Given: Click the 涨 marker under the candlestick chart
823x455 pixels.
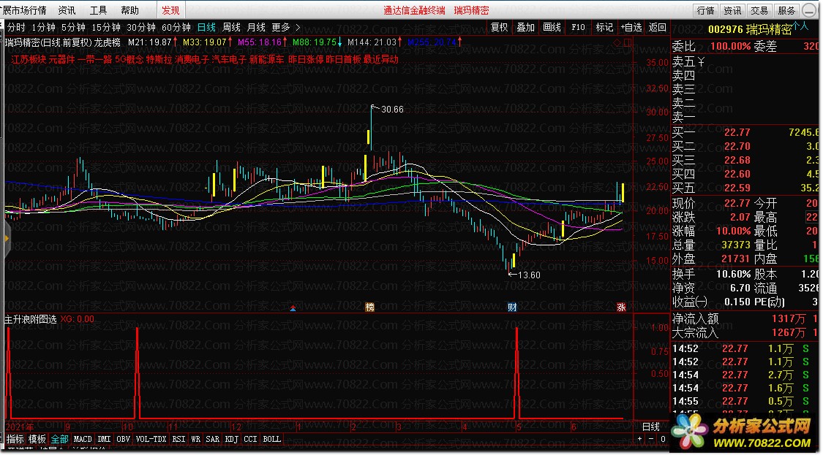Looking at the screenshot, I should tap(621, 307).
